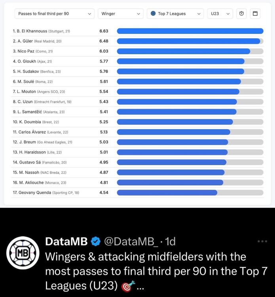Viewport: 275px width, 297px height.
Task: Expand the Top 7 Leagues dropdown
Action: click(175, 13)
